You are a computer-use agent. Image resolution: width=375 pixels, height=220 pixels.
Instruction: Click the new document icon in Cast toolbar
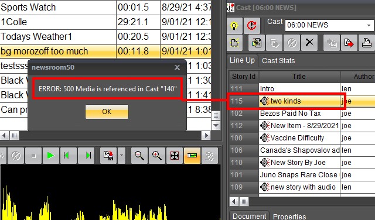234,43
